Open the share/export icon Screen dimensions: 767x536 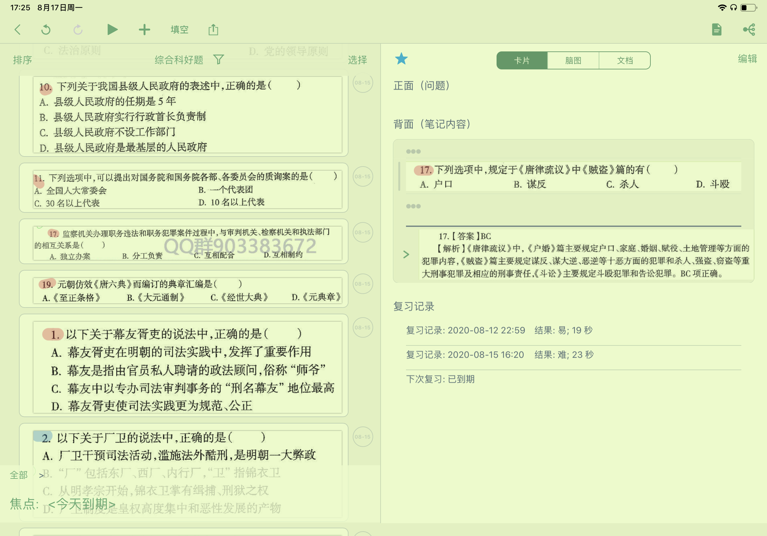point(213,30)
